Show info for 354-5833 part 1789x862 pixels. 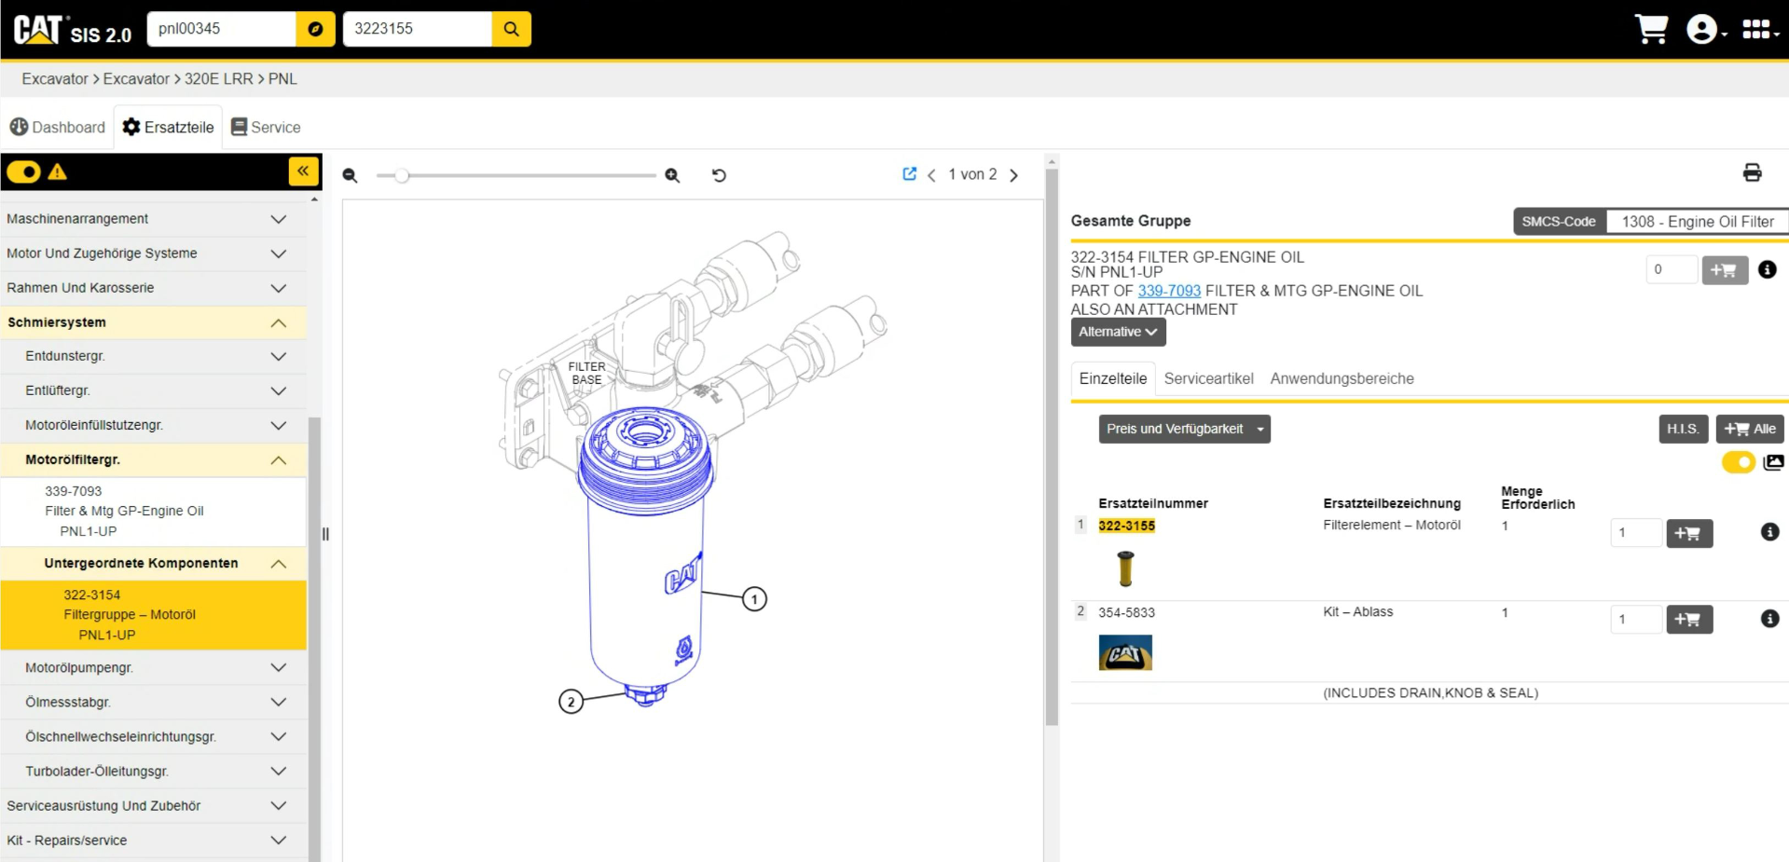(1769, 619)
